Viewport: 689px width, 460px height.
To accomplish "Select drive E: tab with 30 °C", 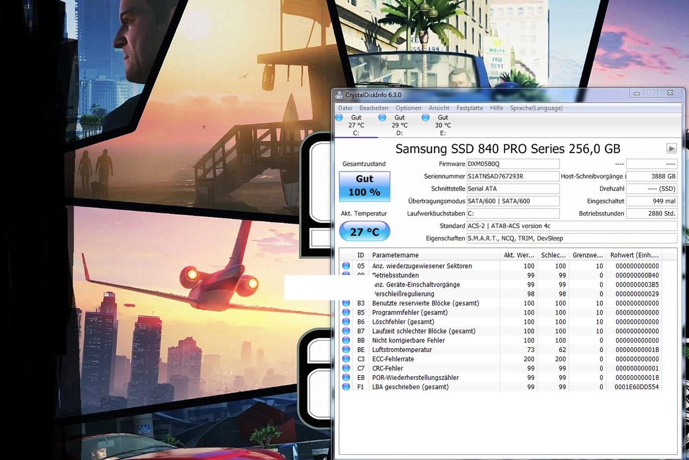I will (442, 125).
